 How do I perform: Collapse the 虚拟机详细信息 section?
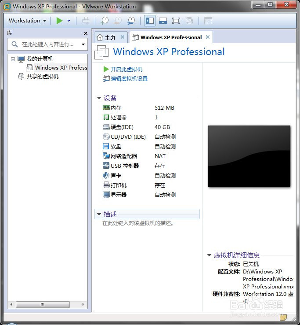tap(209, 255)
